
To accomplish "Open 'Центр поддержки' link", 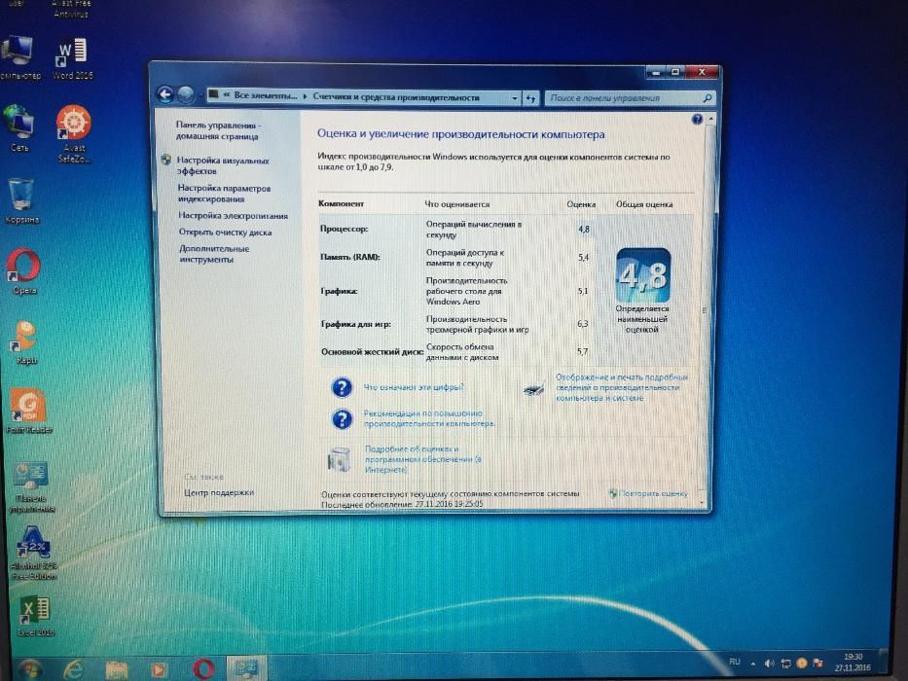I will pyautogui.click(x=218, y=492).
